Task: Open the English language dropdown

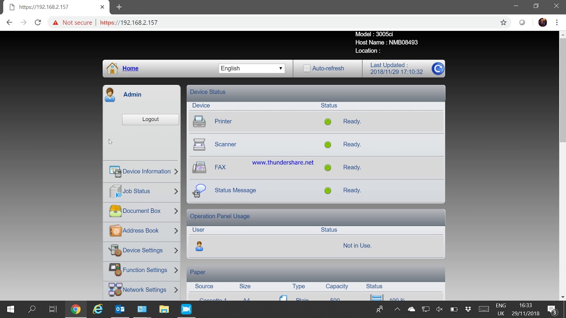Action: (x=252, y=68)
